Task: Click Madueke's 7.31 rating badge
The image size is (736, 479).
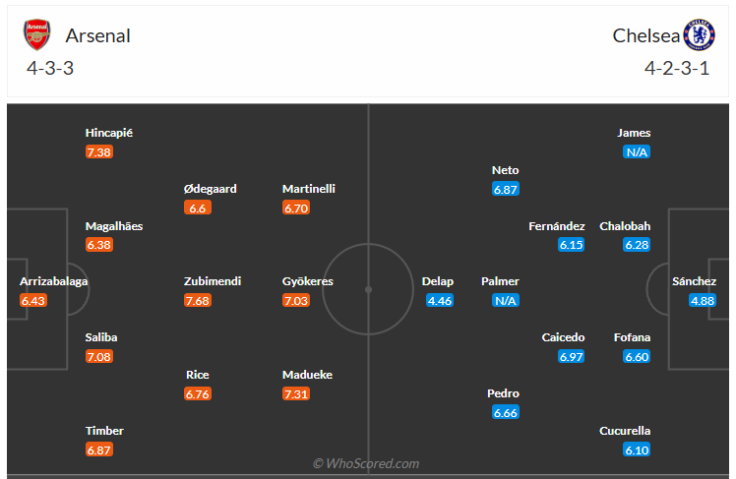Action: pyautogui.click(x=296, y=393)
